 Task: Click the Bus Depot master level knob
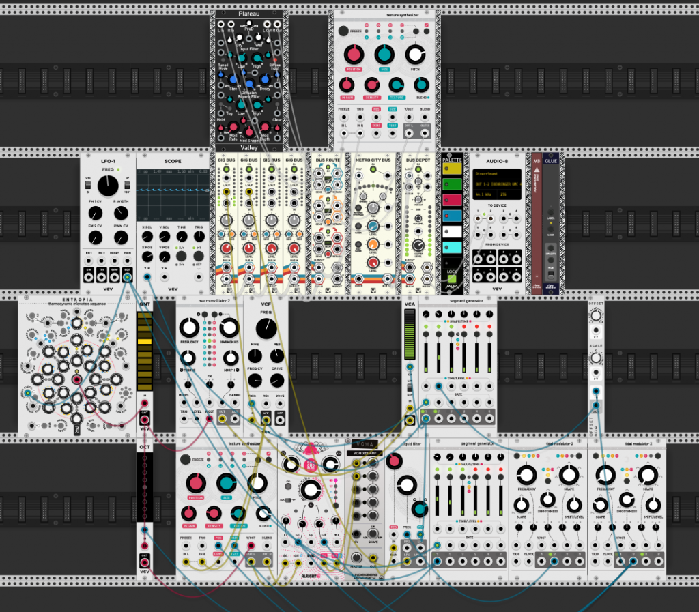tap(418, 246)
